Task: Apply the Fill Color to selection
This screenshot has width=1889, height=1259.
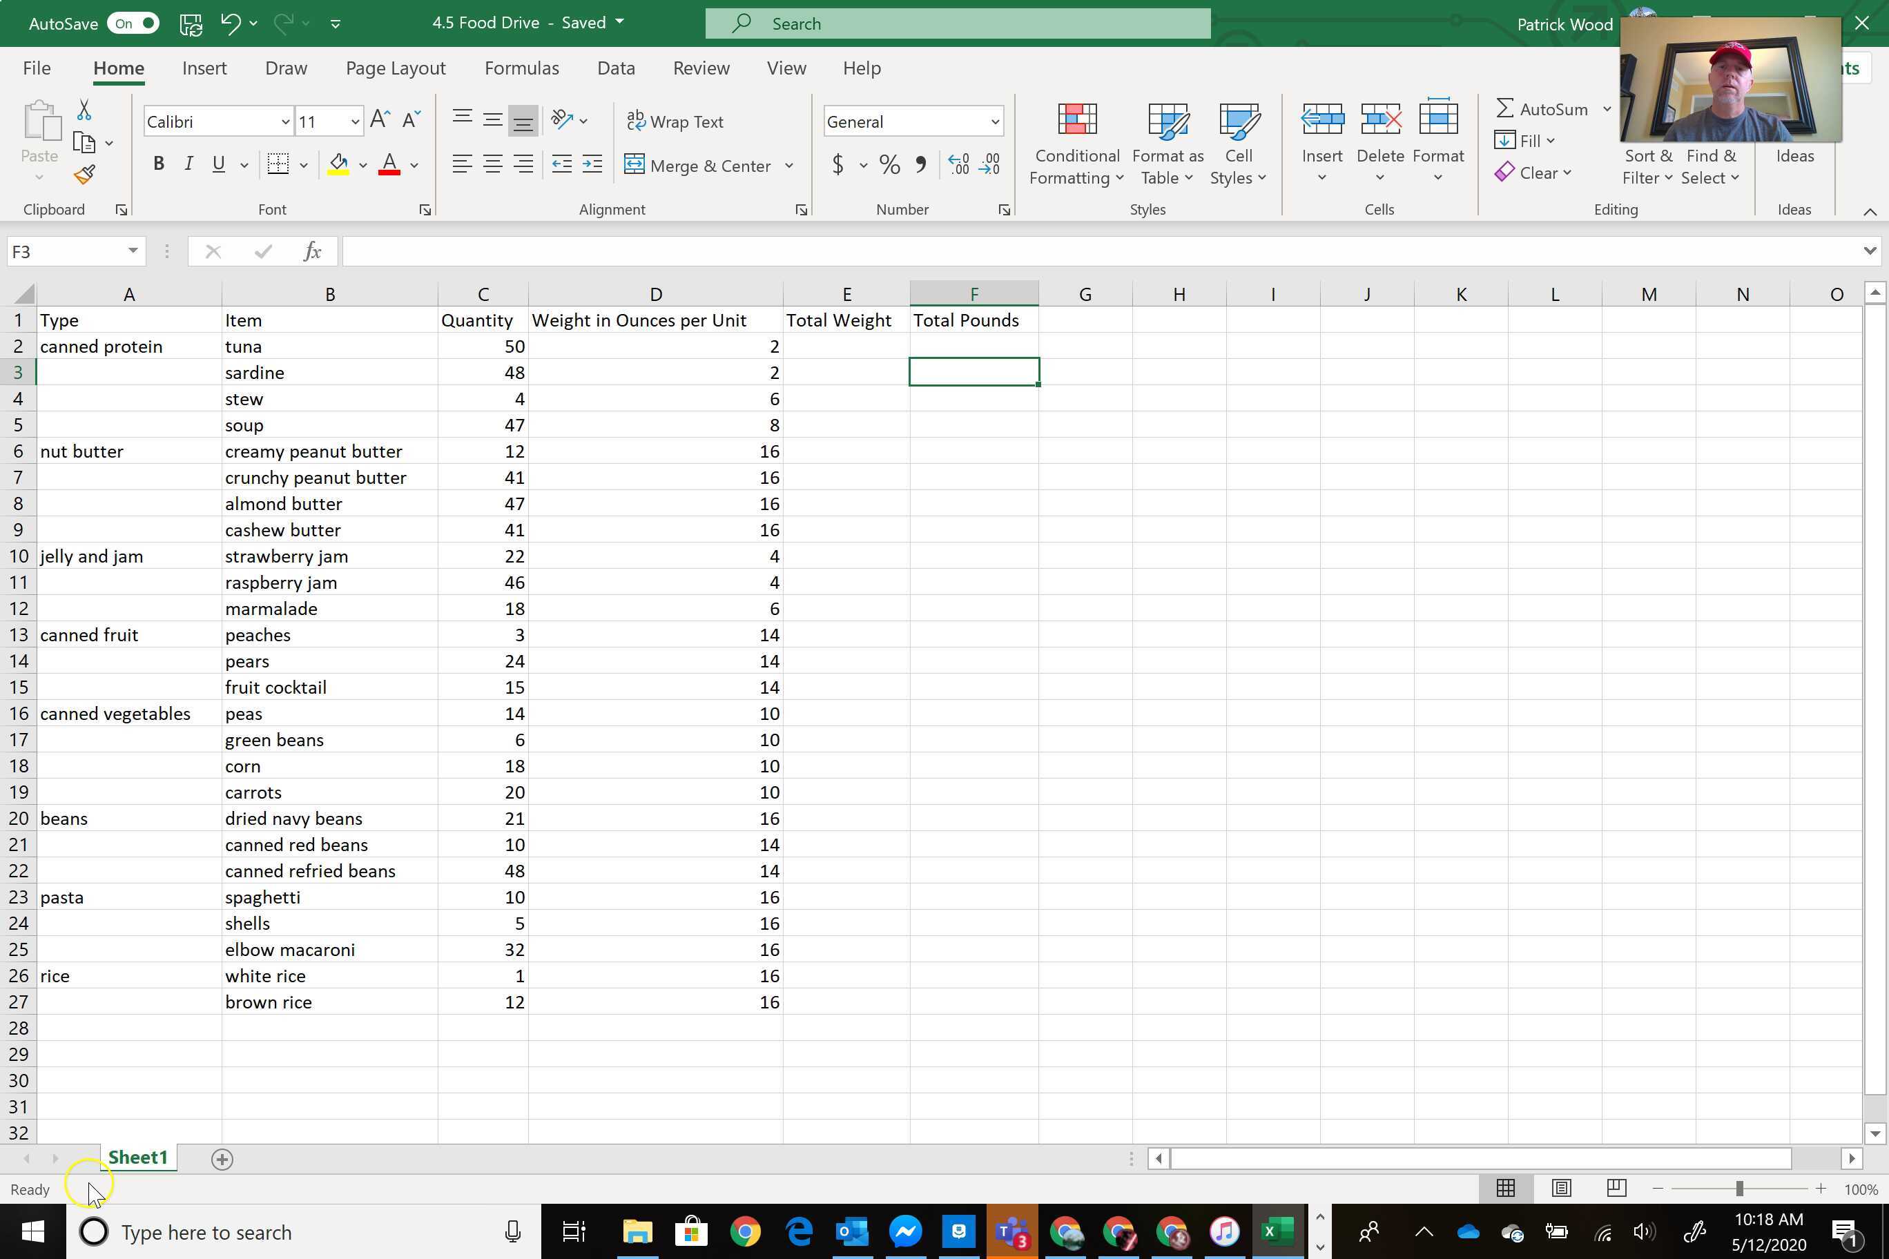Action: click(x=338, y=164)
